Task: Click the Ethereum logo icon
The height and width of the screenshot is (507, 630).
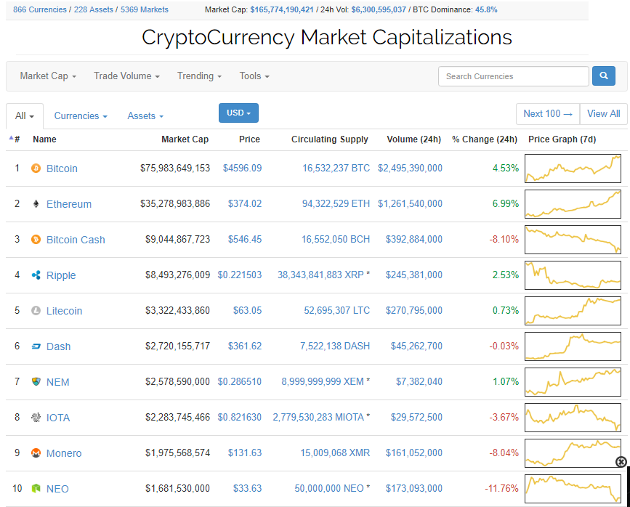Action: coord(36,204)
